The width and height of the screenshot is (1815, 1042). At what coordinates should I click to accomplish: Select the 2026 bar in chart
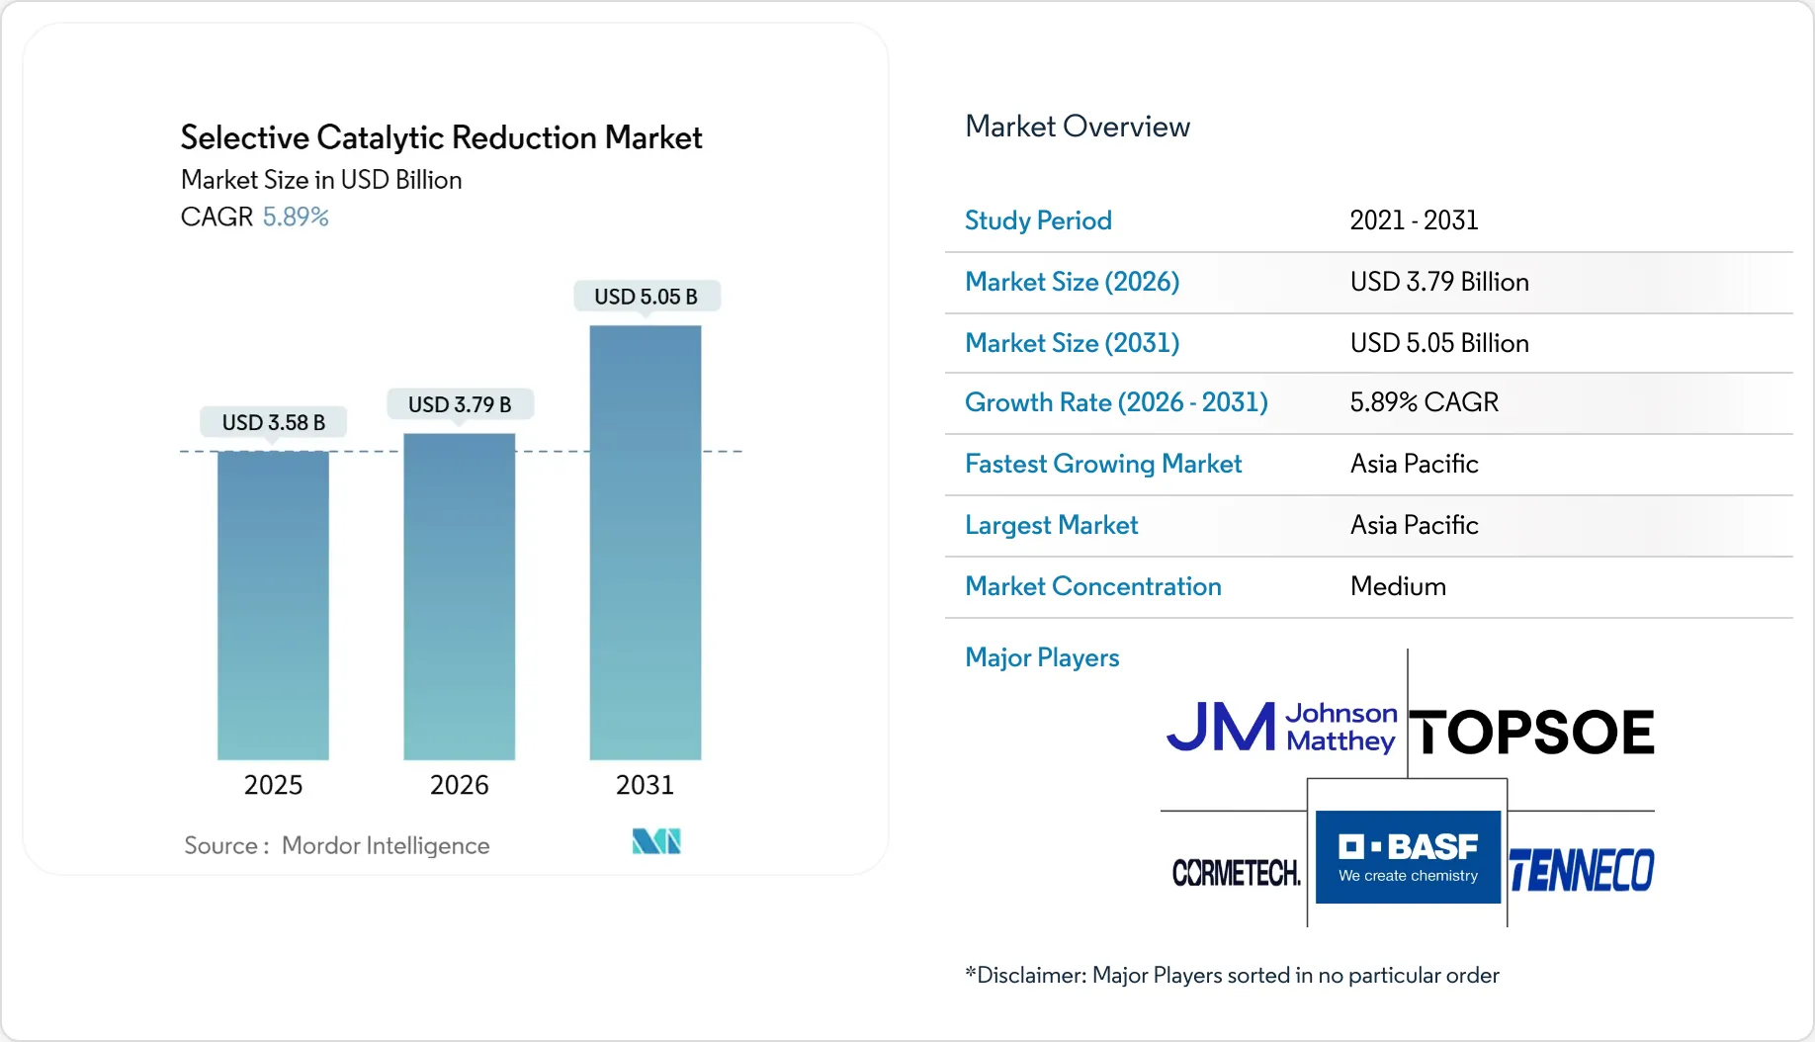459,596
